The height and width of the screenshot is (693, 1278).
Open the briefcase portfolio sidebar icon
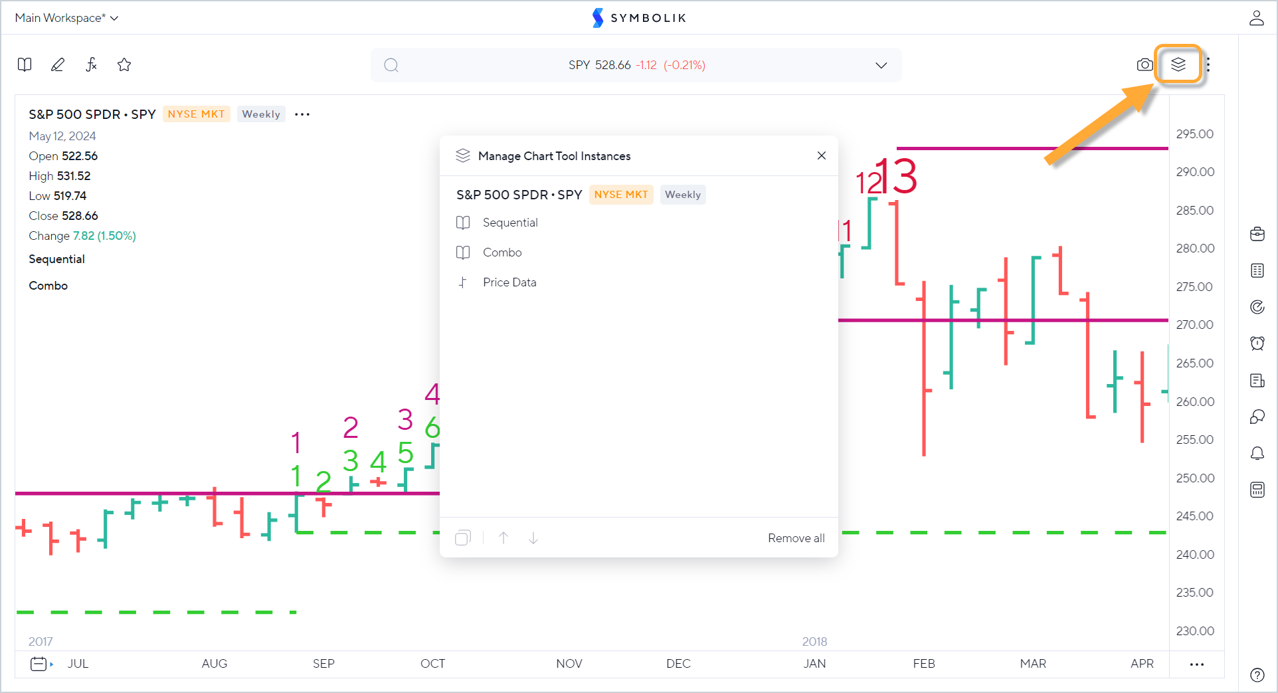(x=1257, y=234)
